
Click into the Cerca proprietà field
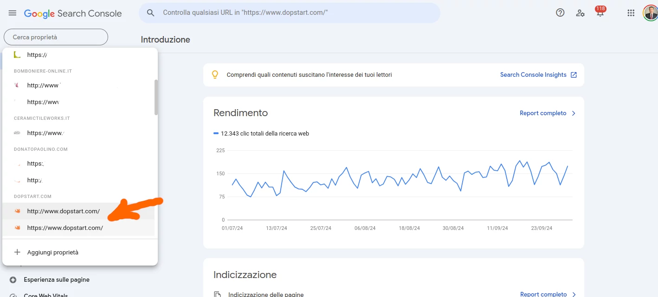click(56, 37)
